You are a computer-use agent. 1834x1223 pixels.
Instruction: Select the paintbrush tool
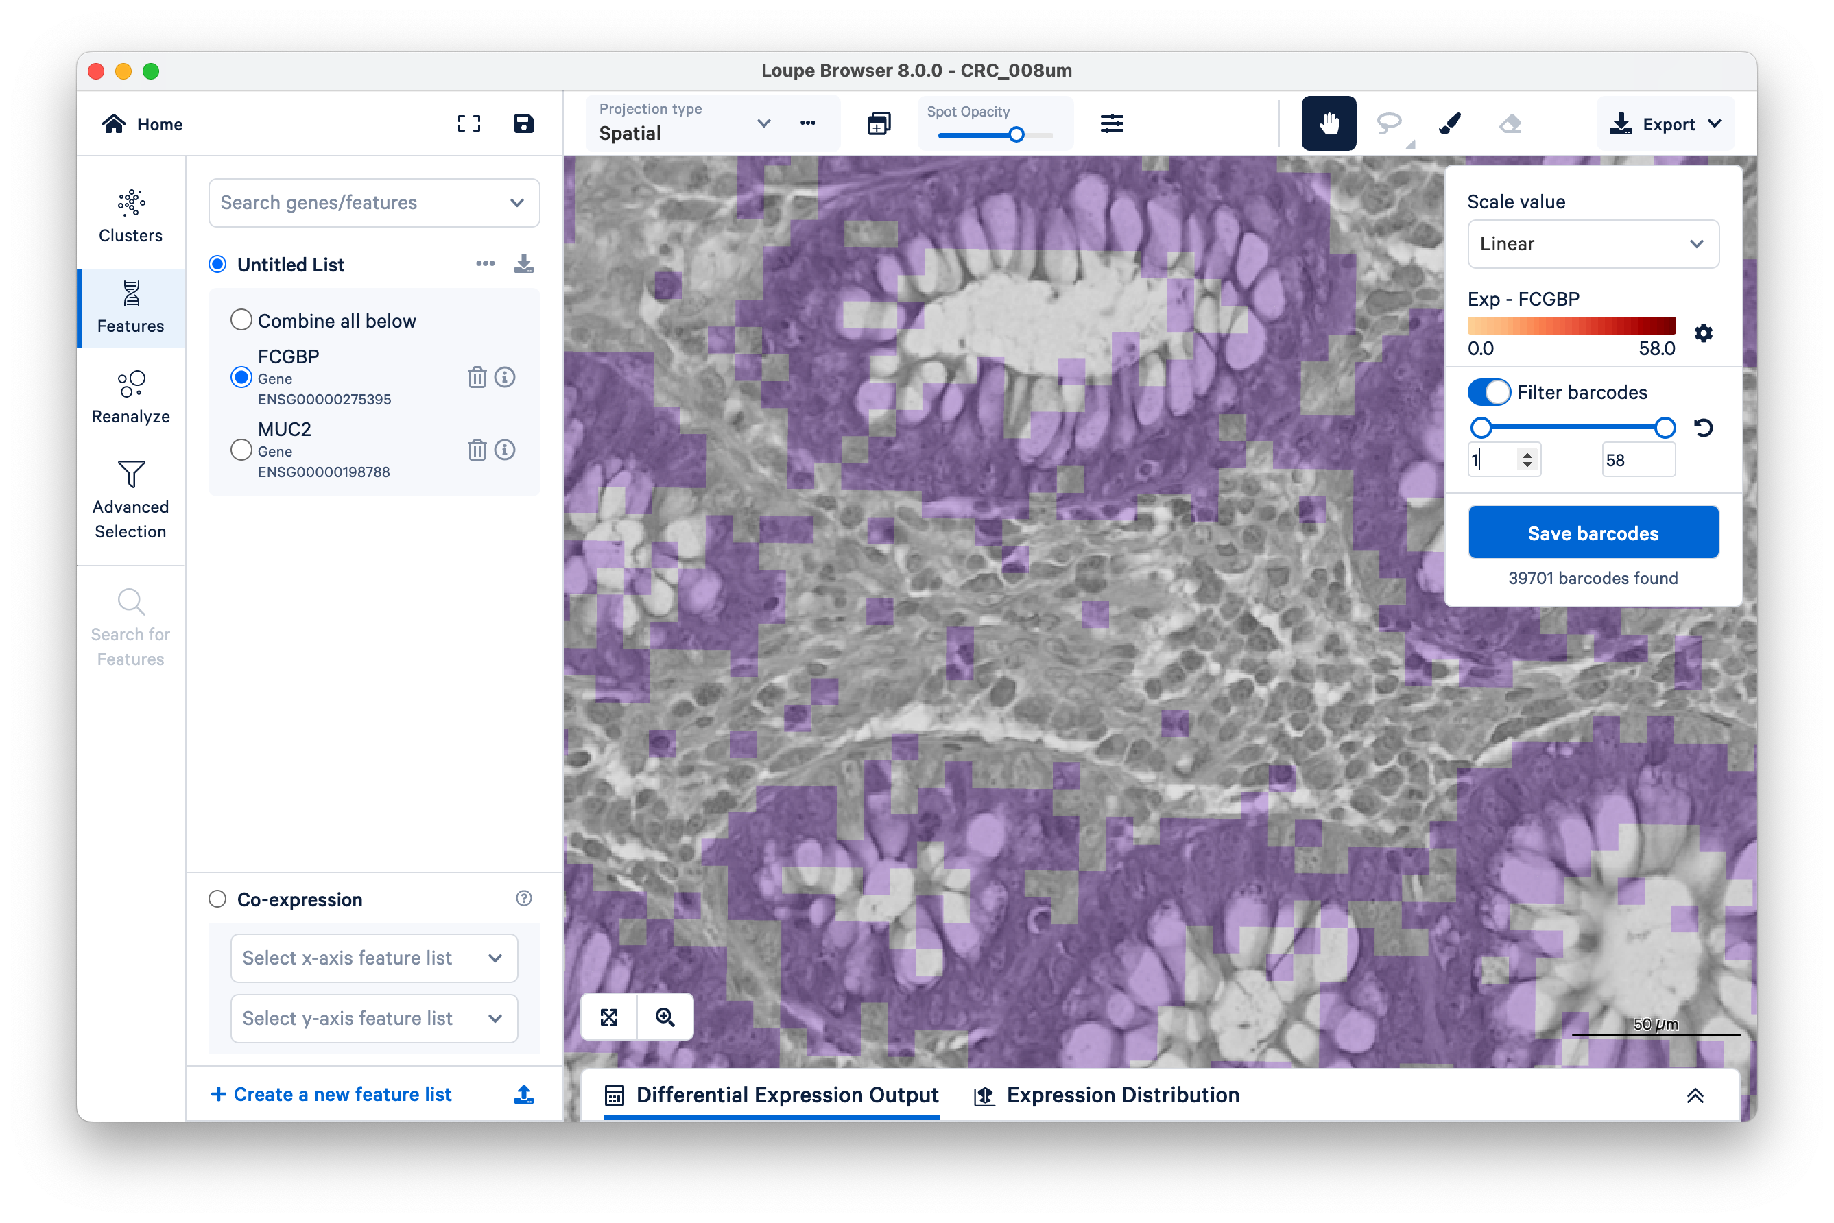1449,123
